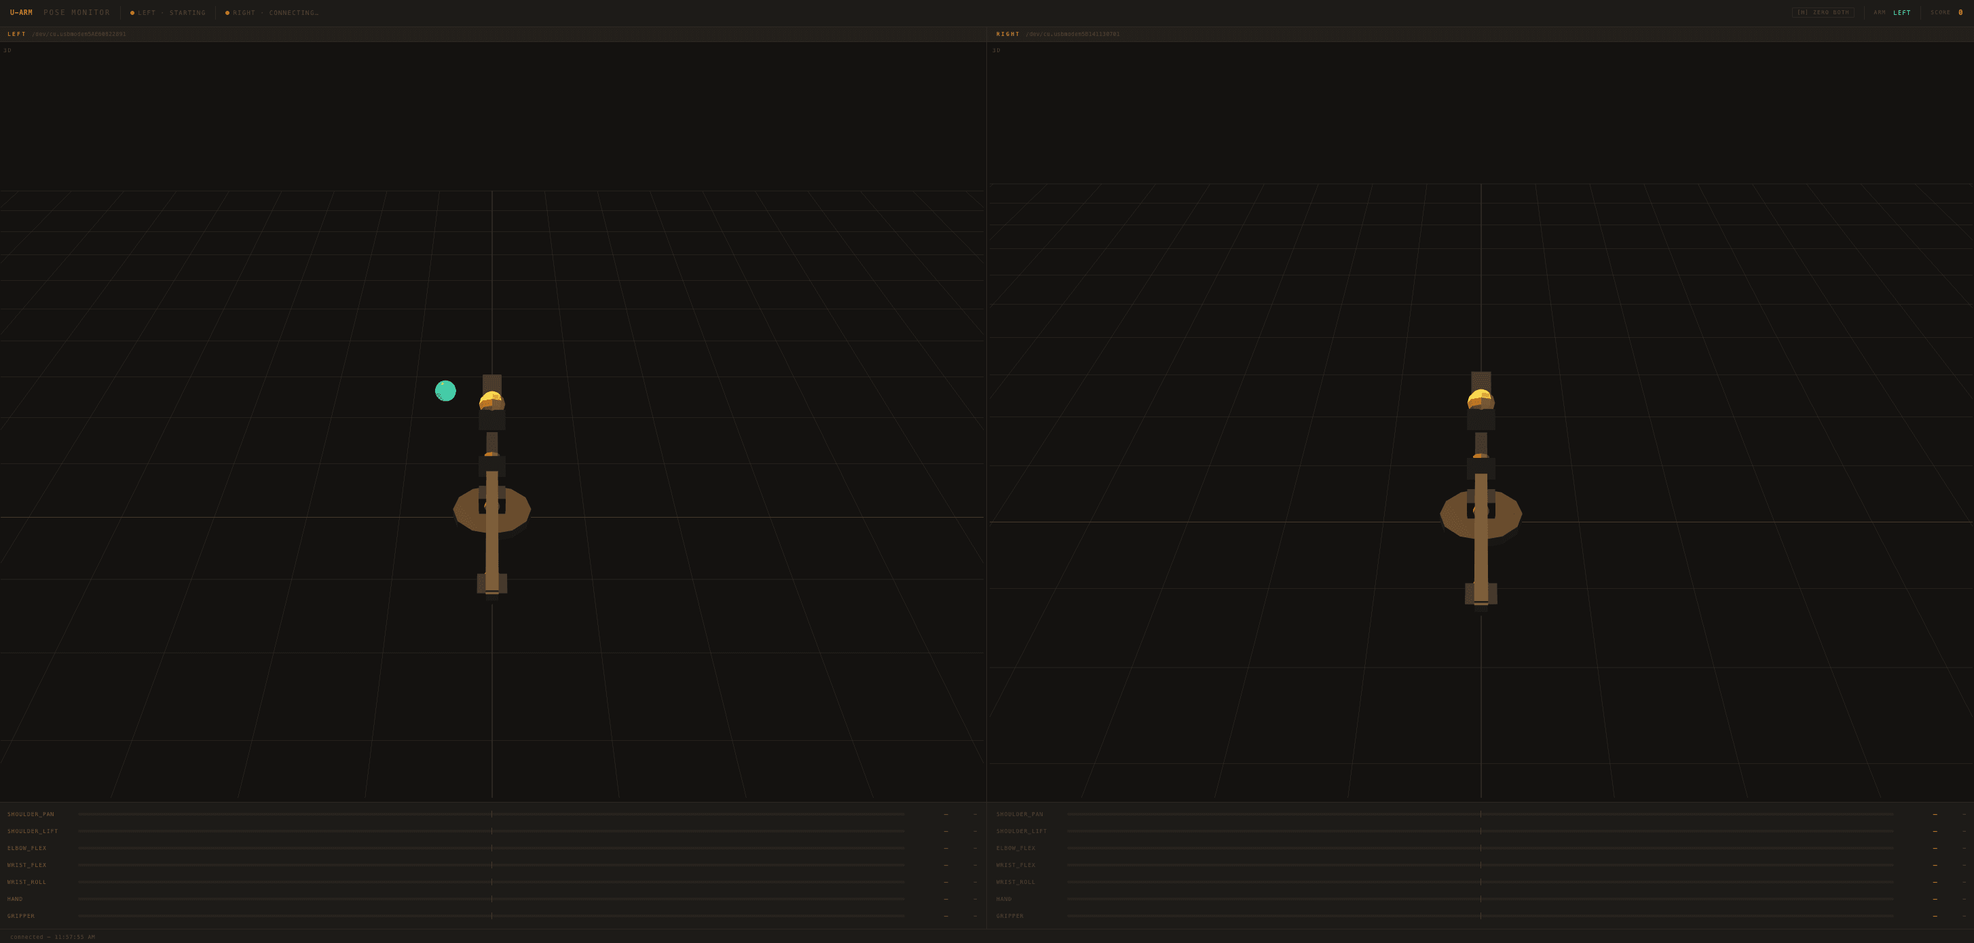
Task: Click the connected timestamp in the status bar
Action: 52,937
